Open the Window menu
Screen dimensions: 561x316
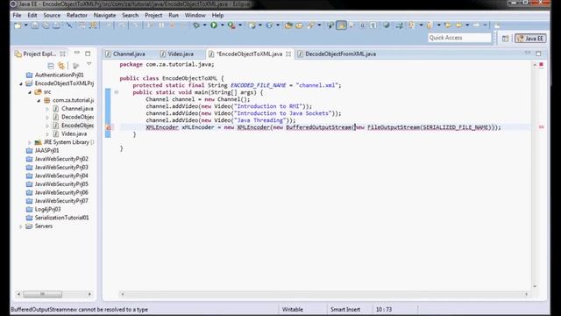tap(195, 16)
